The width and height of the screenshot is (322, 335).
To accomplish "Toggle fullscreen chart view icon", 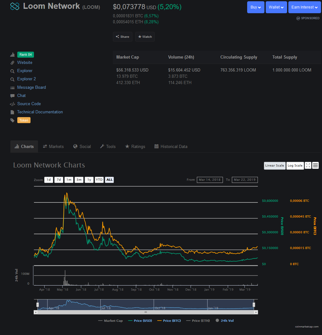I will pyautogui.click(x=308, y=166).
